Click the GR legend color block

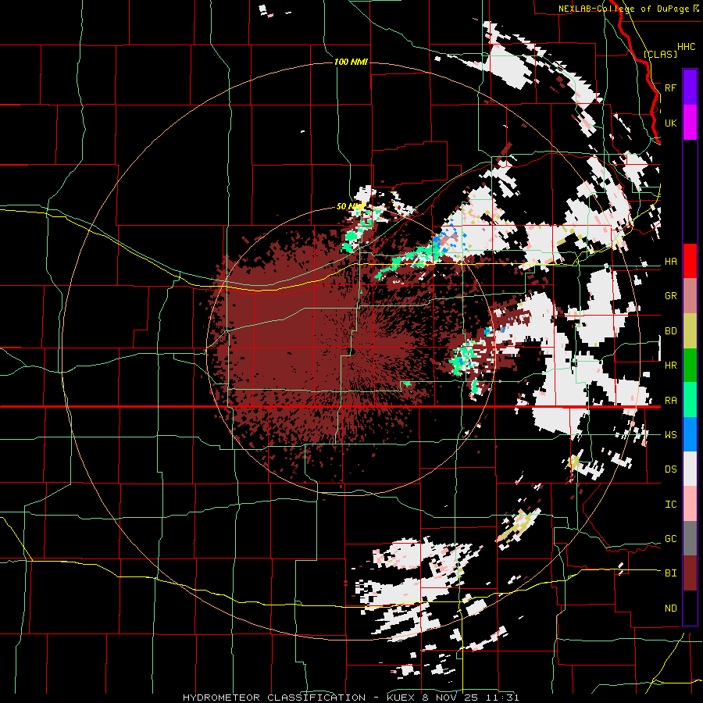click(x=690, y=296)
